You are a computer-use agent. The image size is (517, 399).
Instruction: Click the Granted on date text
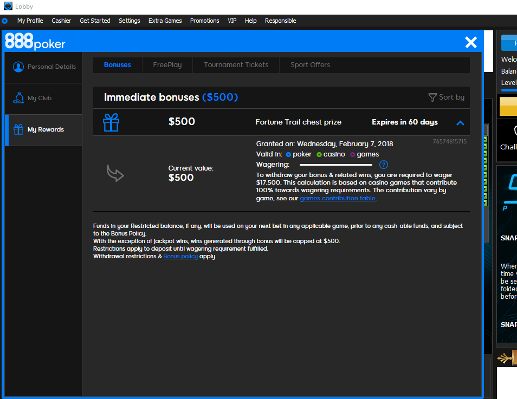click(325, 144)
